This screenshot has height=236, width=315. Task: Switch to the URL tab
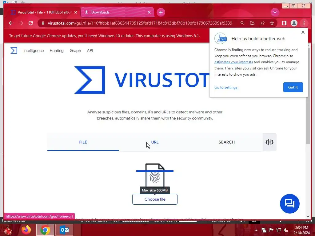[155, 142]
